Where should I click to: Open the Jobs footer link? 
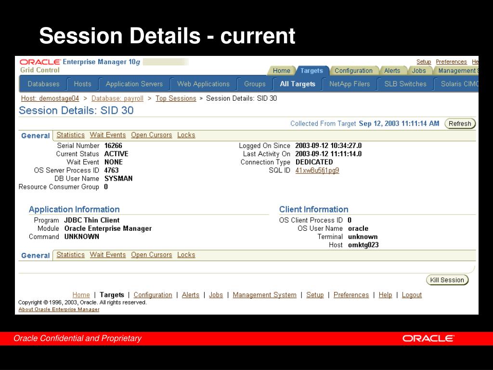click(216, 295)
